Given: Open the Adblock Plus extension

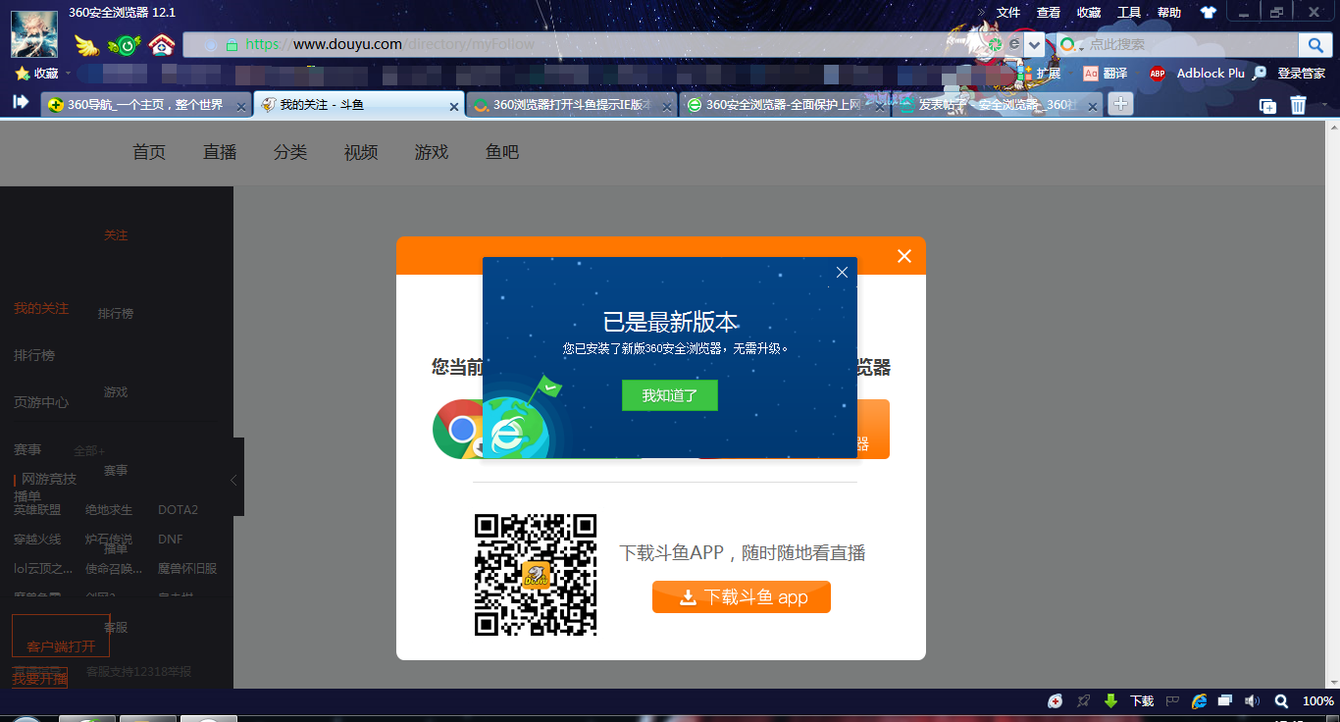Looking at the screenshot, I should (1197, 74).
